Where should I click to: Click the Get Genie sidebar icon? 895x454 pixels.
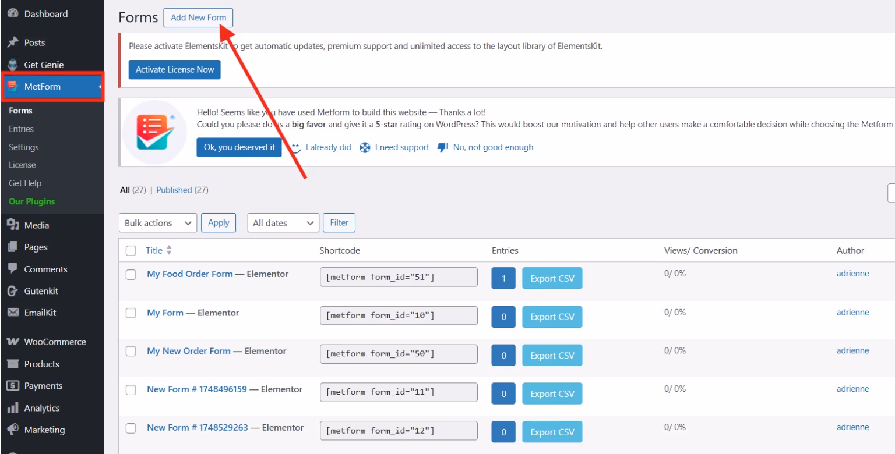coord(13,64)
